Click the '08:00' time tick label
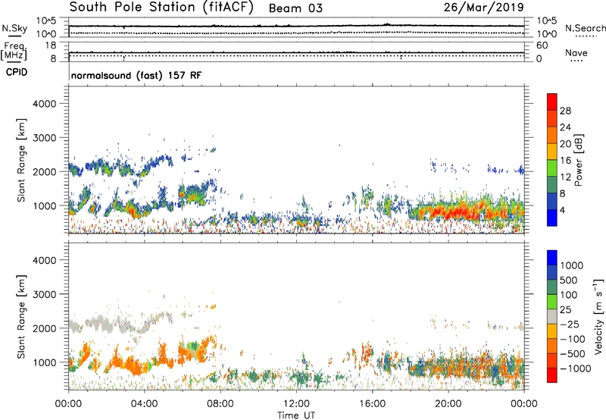Screen dimensions: 606x420 220,404
